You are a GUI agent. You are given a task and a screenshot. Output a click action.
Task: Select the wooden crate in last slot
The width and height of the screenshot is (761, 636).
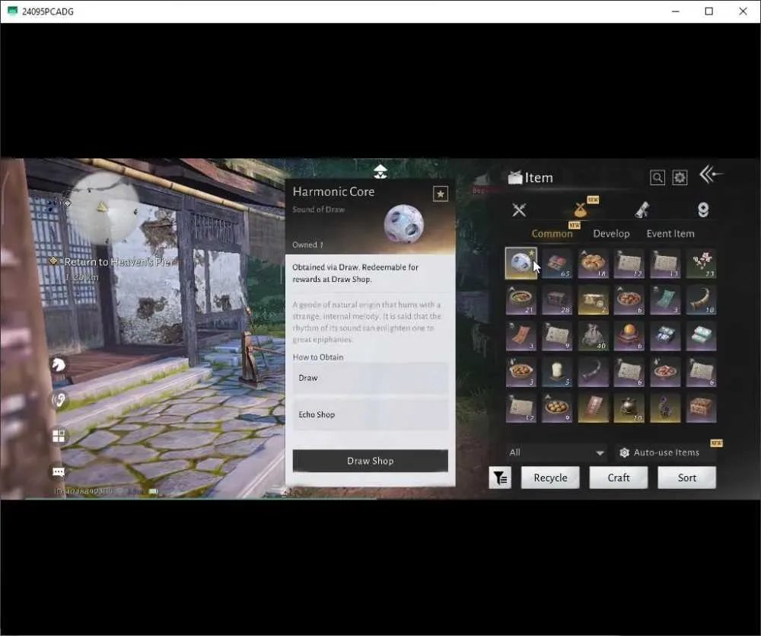702,408
